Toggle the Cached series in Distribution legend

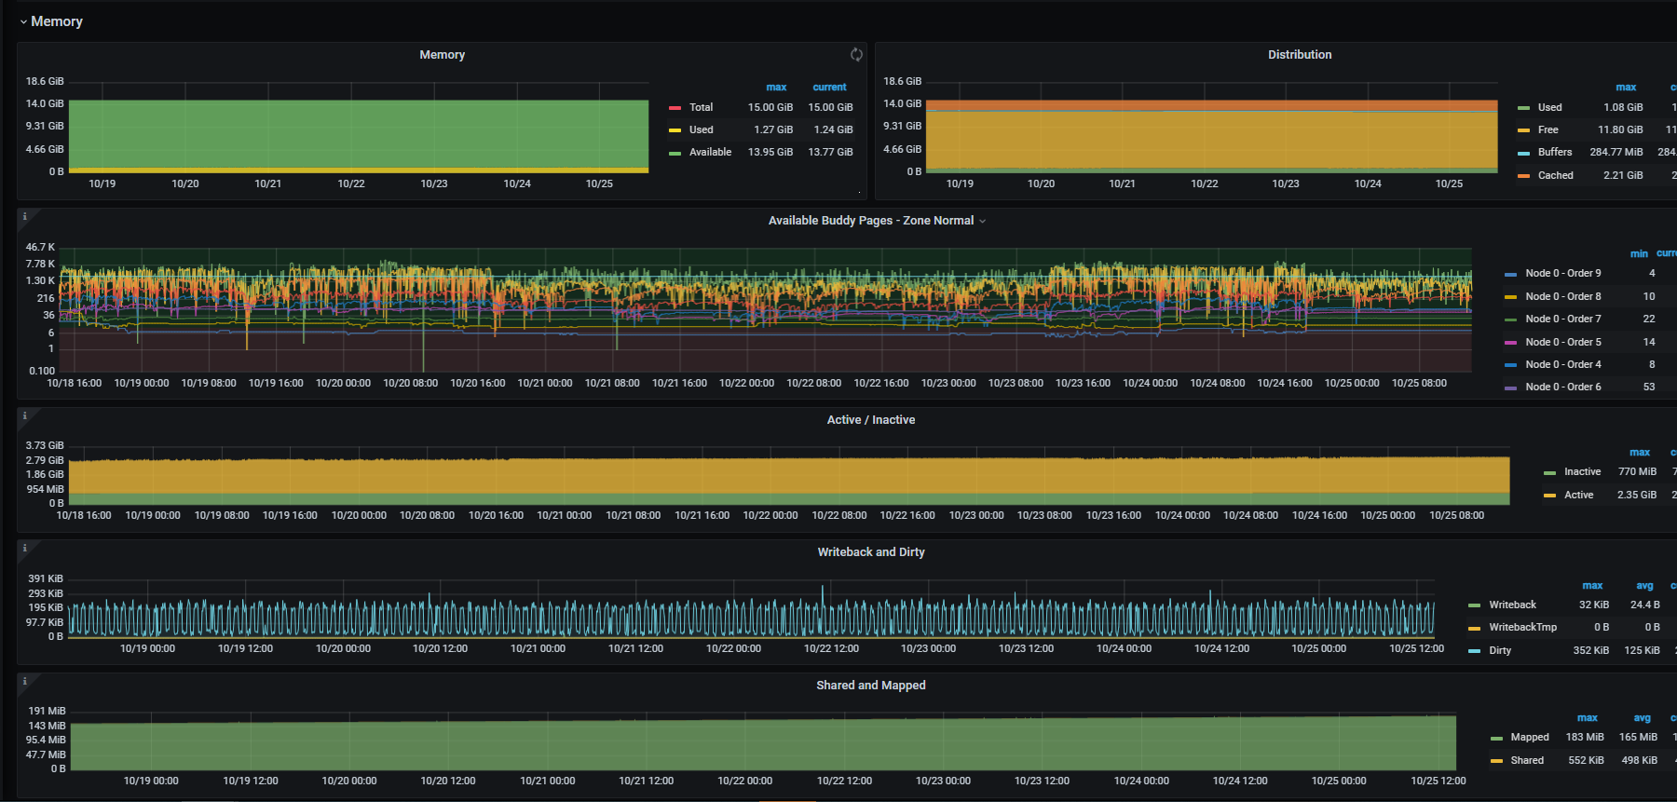pos(1555,175)
